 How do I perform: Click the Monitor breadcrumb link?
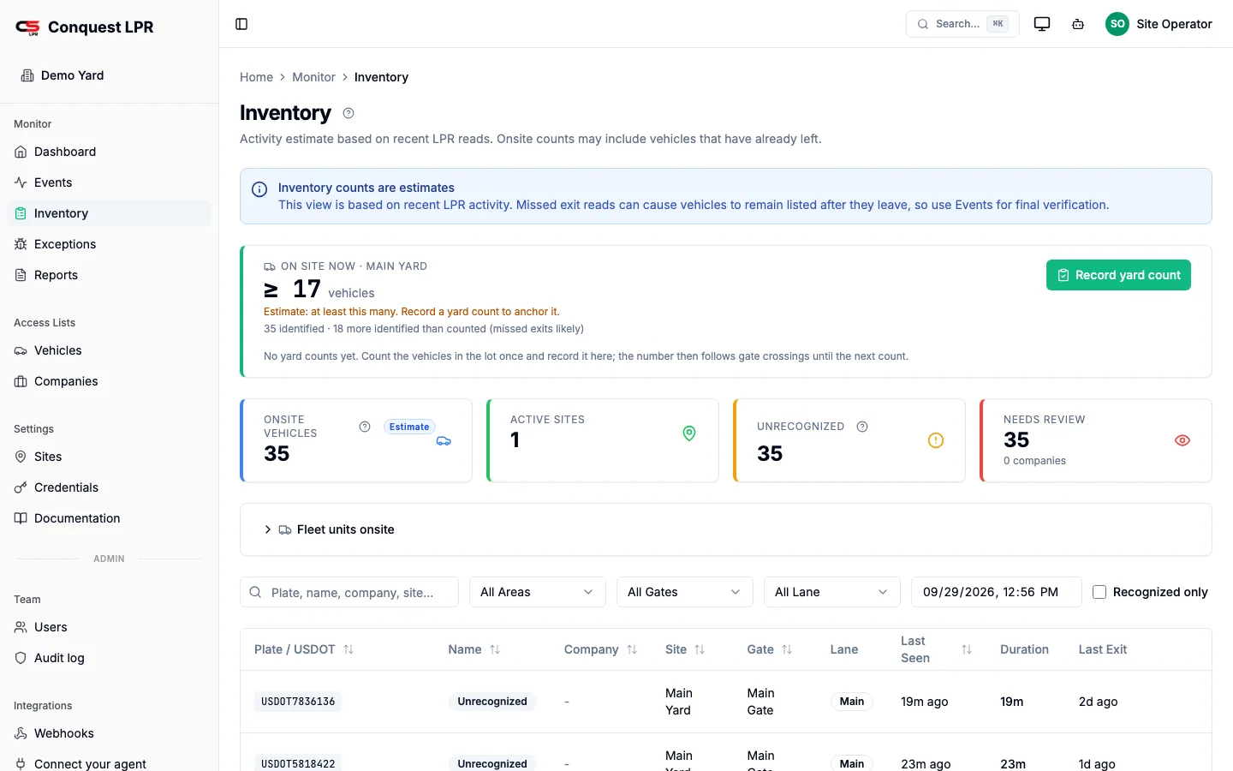tap(313, 77)
